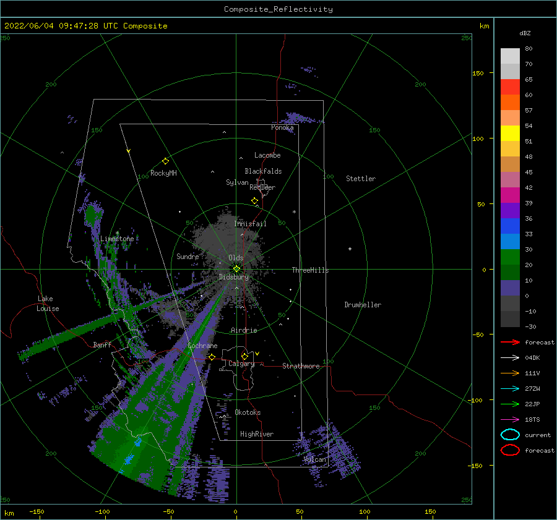This screenshot has height=520, width=557.
Task: Pick the red 65–60 dBZ color swatch
Action: (510, 87)
